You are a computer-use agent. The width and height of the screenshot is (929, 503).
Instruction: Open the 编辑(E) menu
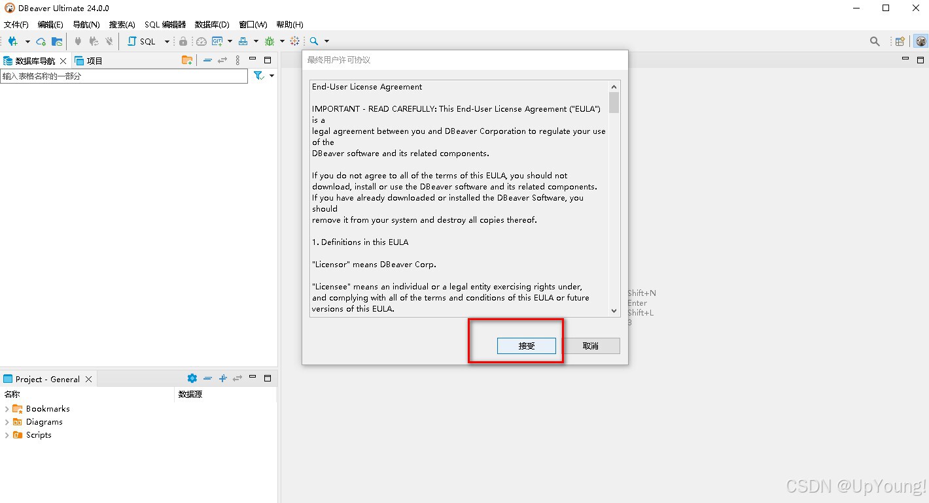pos(50,25)
